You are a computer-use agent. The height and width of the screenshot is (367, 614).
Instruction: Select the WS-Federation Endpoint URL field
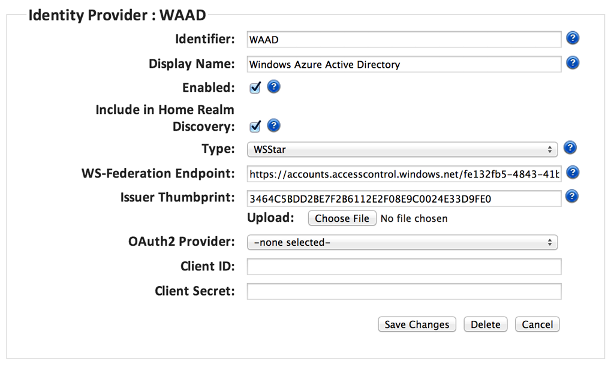(404, 174)
